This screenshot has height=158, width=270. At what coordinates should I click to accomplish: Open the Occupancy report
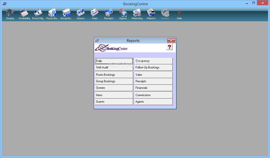coord(153,61)
